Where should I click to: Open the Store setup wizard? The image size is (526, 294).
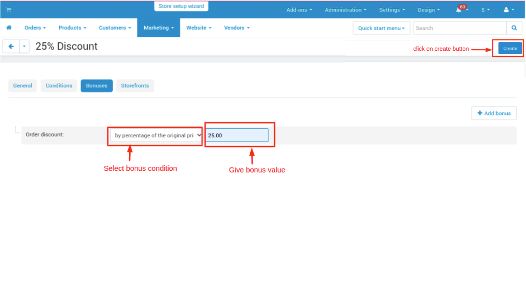(x=181, y=6)
